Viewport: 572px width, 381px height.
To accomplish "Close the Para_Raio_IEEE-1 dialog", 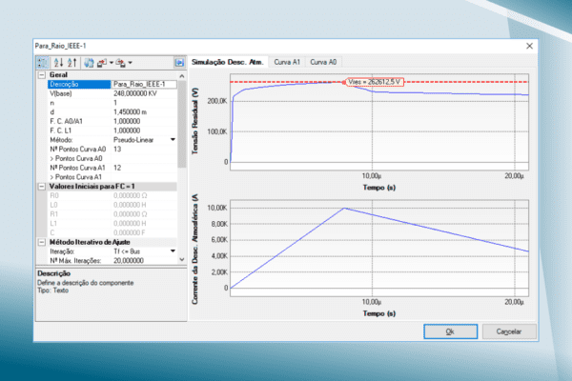I will [529, 46].
